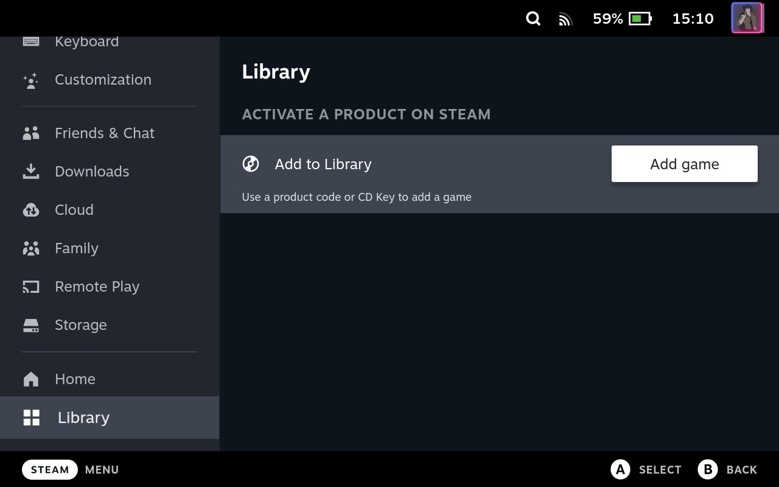Select the Library settings label
779x487 pixels.
83,418
